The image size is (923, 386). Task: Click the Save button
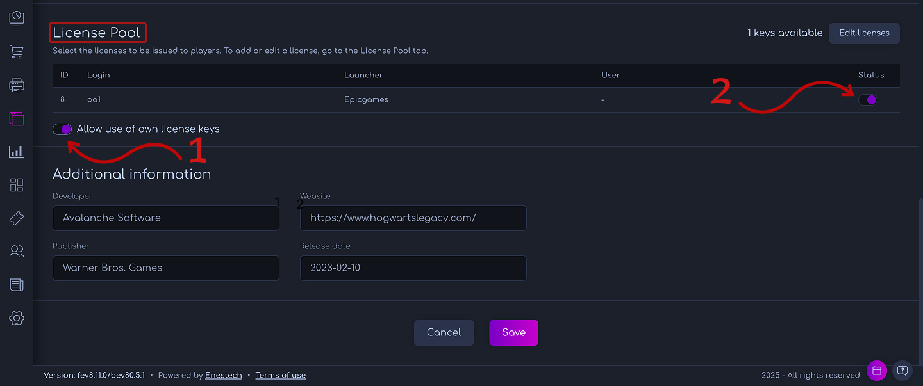[x=513, y=332]
